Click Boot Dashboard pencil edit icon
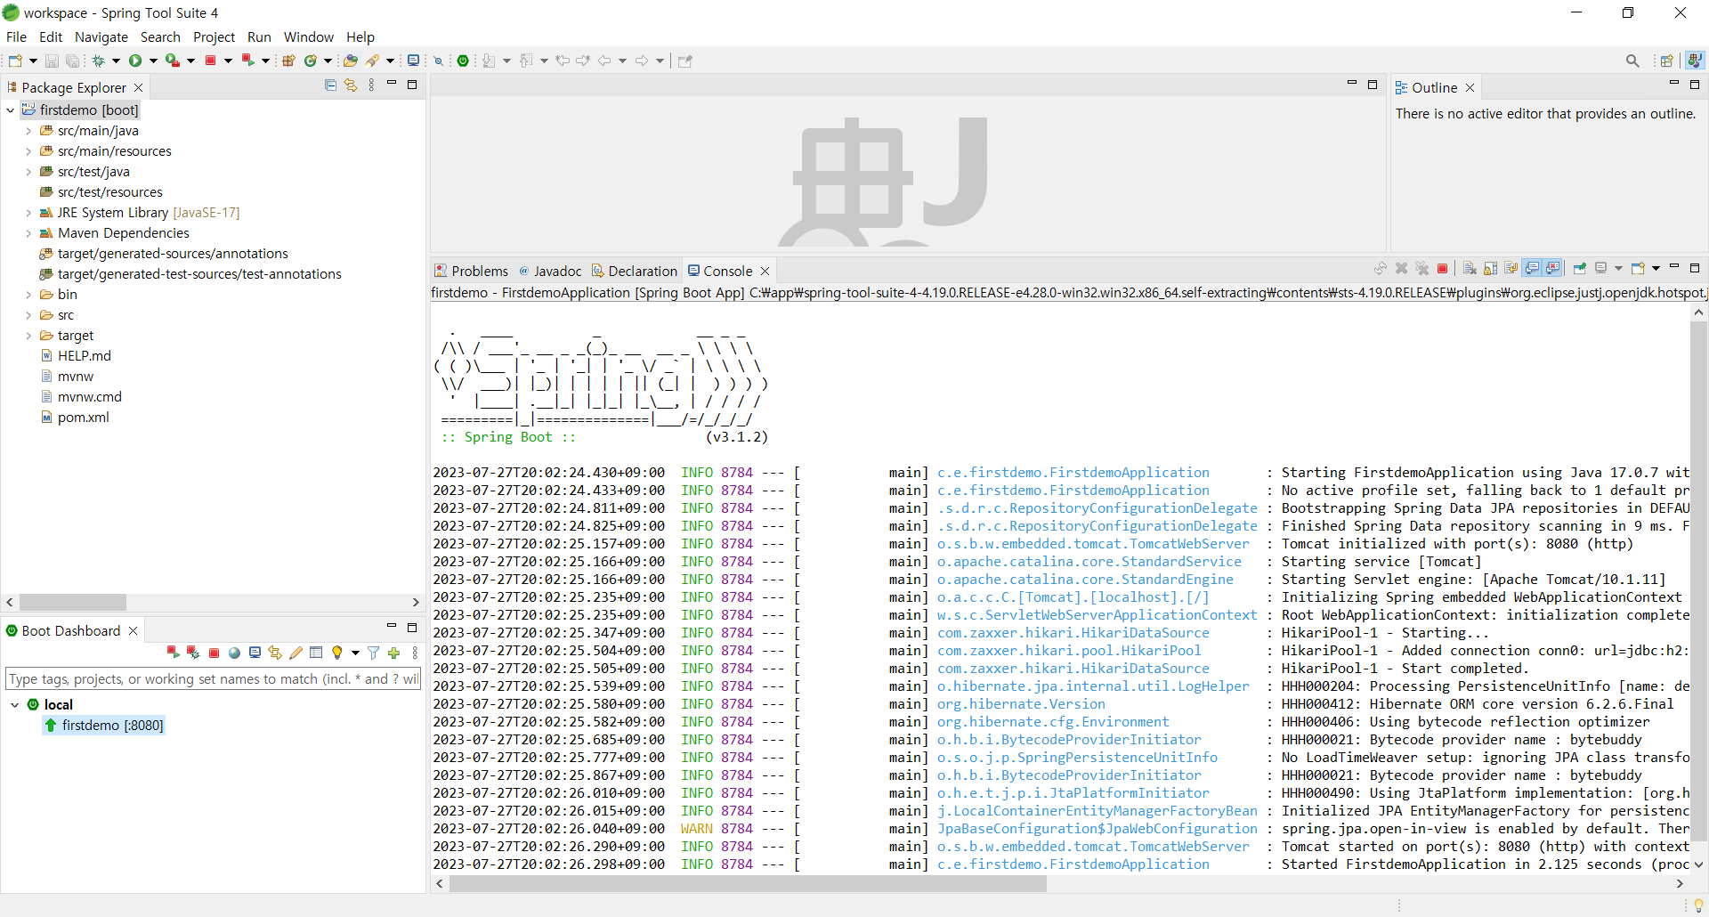The height and width of the screenshot is (917, 1709). pos(296,653)
